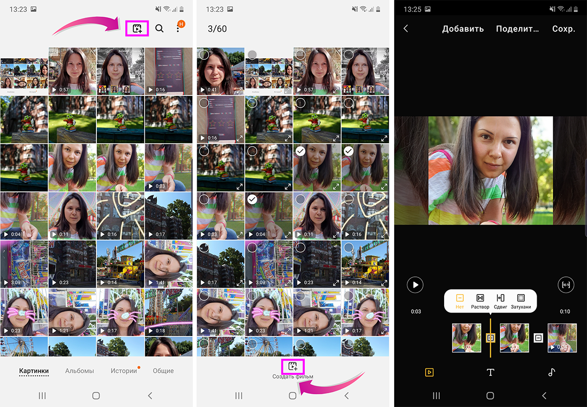The image size is (587, 407).
Task: Choose the Раствор transition icon
Action: click(x=480, y=298)
